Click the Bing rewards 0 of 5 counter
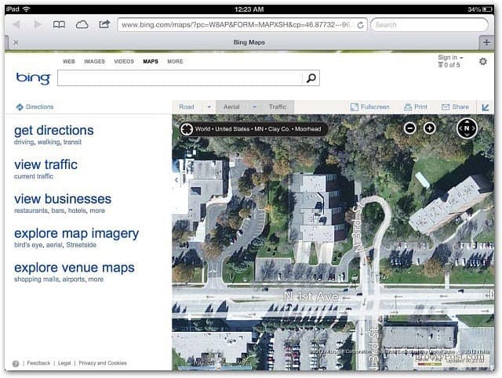This screenshot has width=502, height=378. pyautogui.click(x=449, y=65)
